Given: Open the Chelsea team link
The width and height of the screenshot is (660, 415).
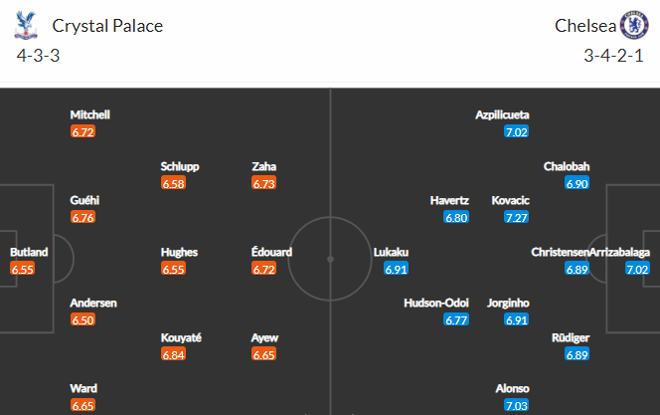Looking at the screenshot, I should (583, 26).
